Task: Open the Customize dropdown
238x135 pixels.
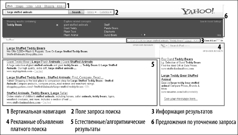Action: (x=106, y=12)
